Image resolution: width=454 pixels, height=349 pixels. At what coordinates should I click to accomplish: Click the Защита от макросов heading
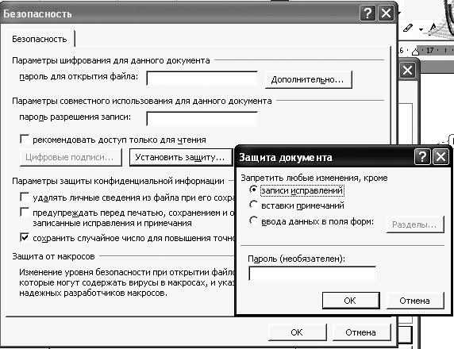(53, 256)
